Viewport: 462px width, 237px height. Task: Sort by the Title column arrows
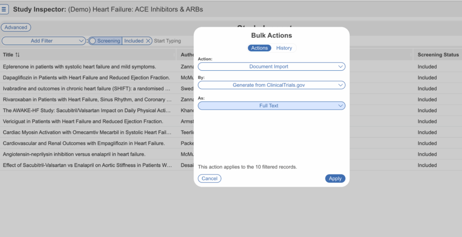[18, 55]
